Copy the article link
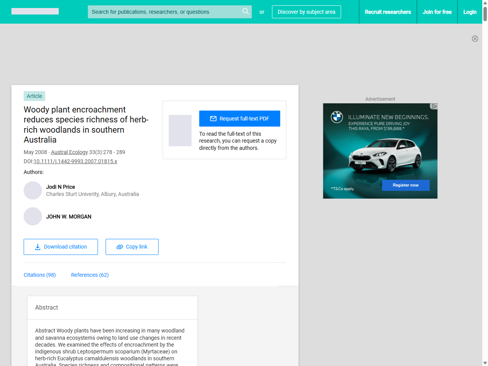The width and height of the screenshot is (488, 366). click(x=132, y=247)
